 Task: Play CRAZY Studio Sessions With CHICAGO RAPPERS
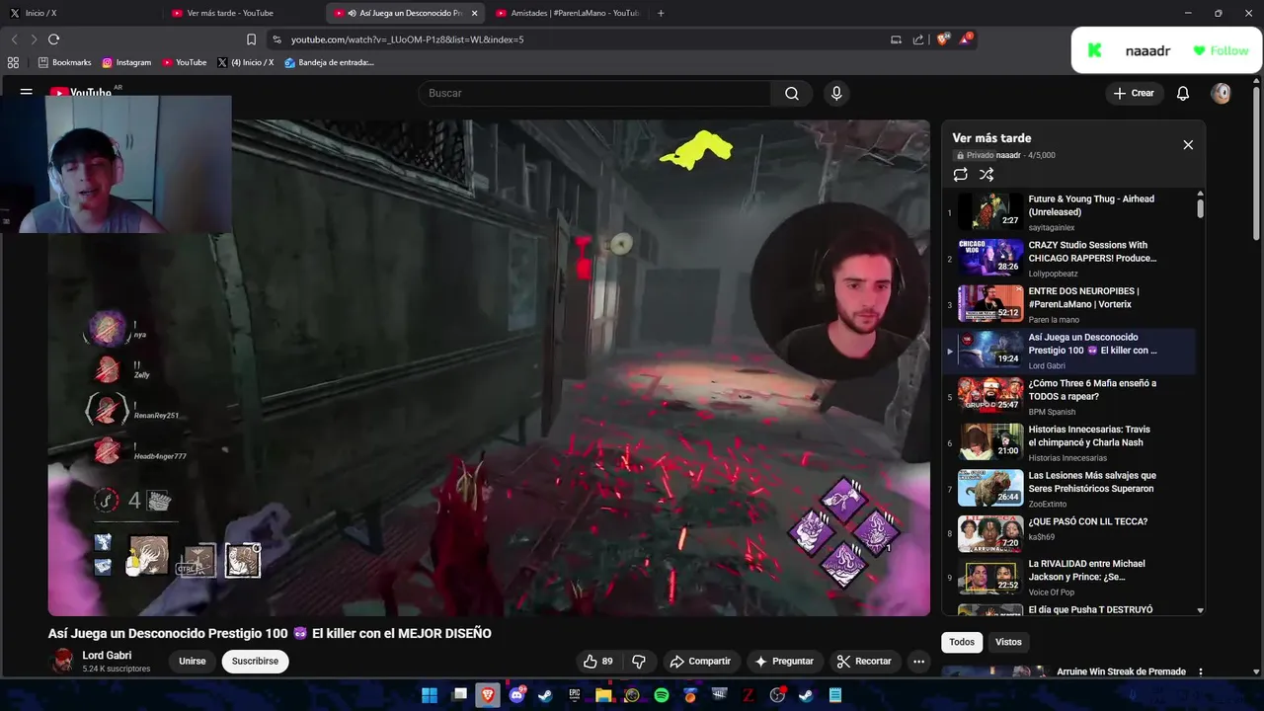pos(1071,259)
